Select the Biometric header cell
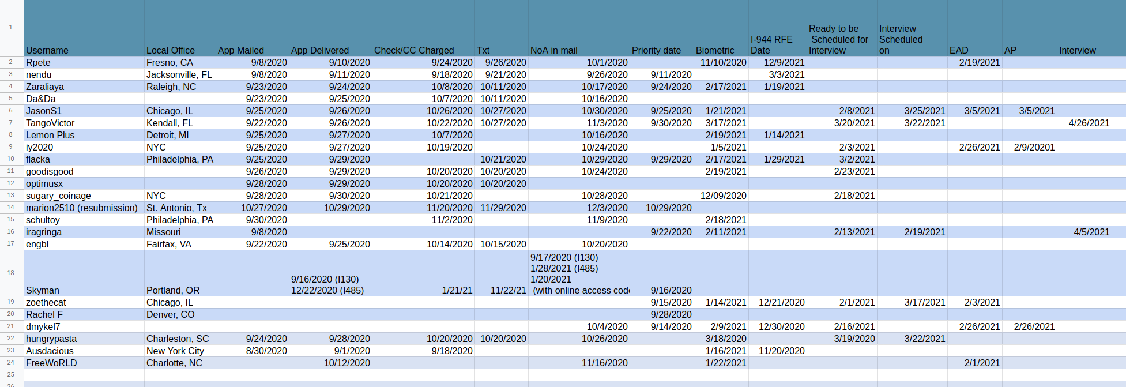Image resolution: width=1126 pixels, height=387 pixels. click(721, 28)
